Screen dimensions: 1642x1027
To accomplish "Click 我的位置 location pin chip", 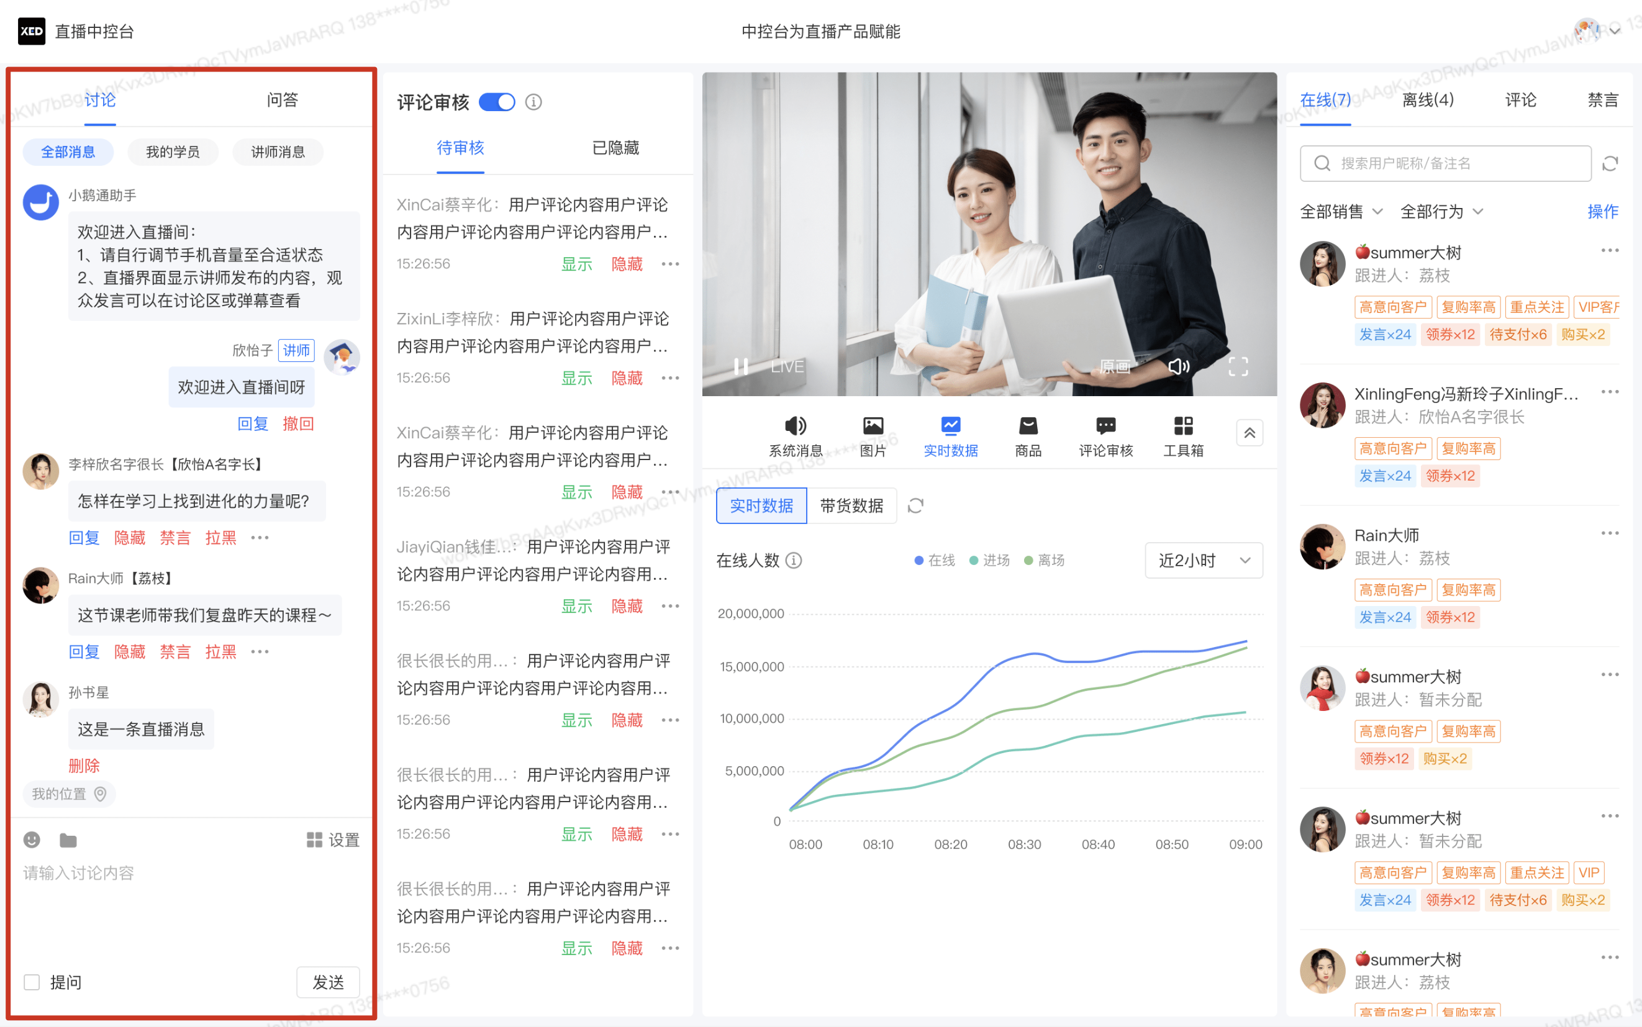I will 70,794.
